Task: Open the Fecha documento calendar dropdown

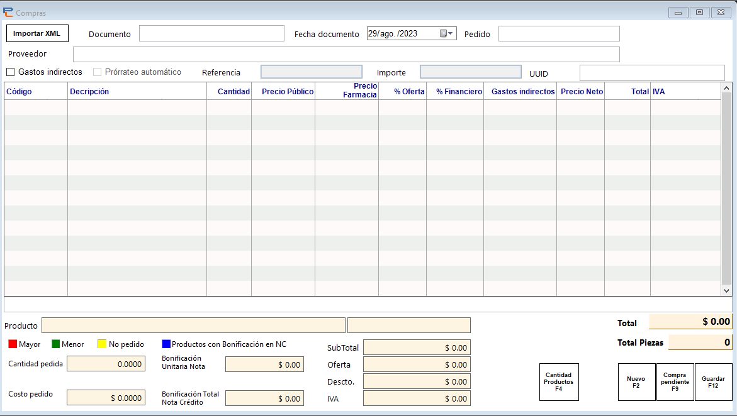Action: point(451,33)
